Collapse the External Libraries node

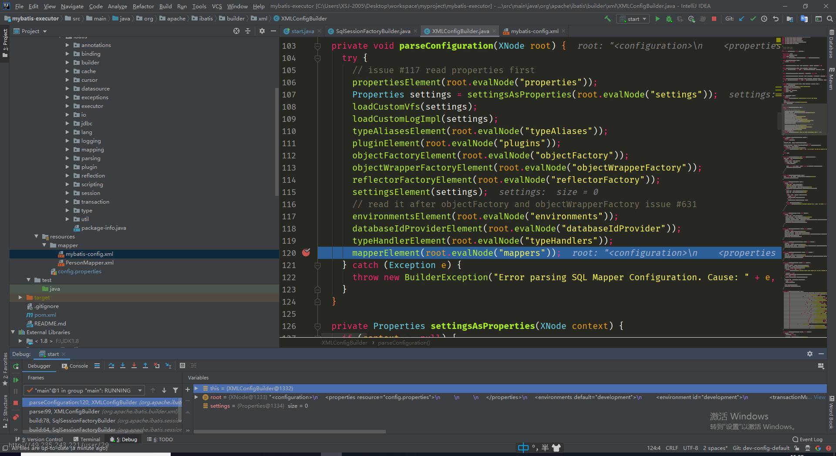[13, 332]
